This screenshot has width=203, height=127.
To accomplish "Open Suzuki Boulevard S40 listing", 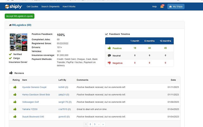I will click(x=33, y=117).
